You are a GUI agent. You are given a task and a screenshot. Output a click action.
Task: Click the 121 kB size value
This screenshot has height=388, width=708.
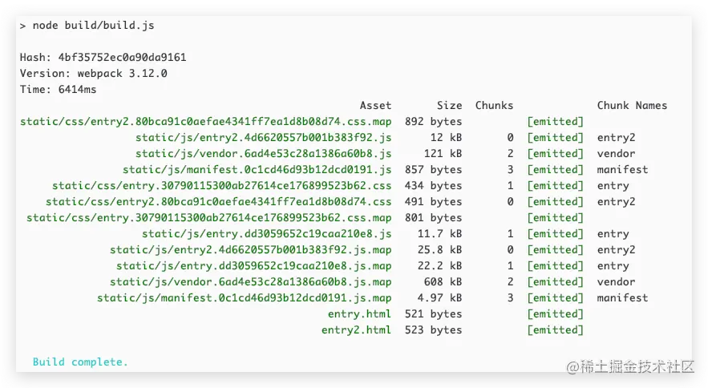[x=443, y=154]
